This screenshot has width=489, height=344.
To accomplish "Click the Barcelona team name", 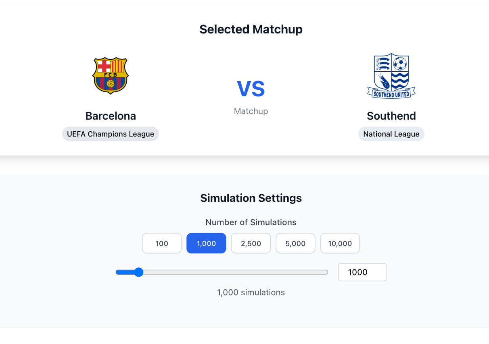I will click(111, 116).
